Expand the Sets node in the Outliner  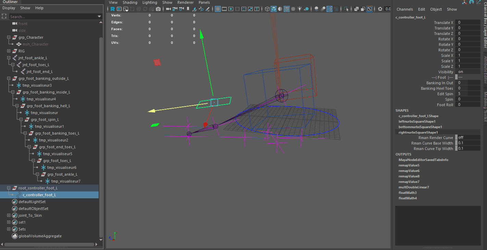pos(8,229)
